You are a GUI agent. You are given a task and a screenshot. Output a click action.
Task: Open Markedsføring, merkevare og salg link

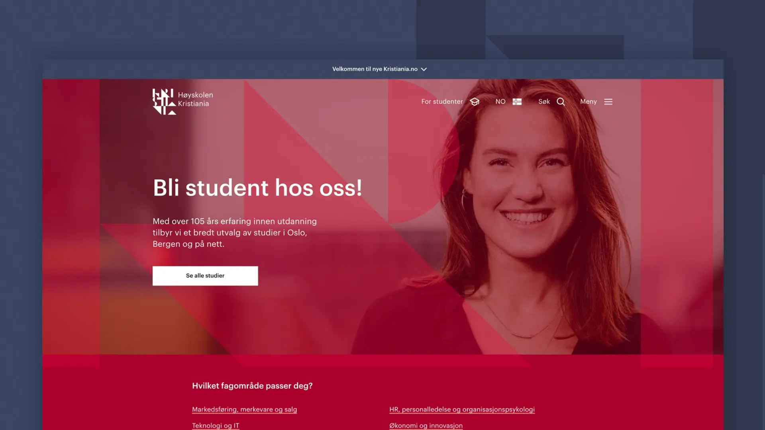pos(244,409)
